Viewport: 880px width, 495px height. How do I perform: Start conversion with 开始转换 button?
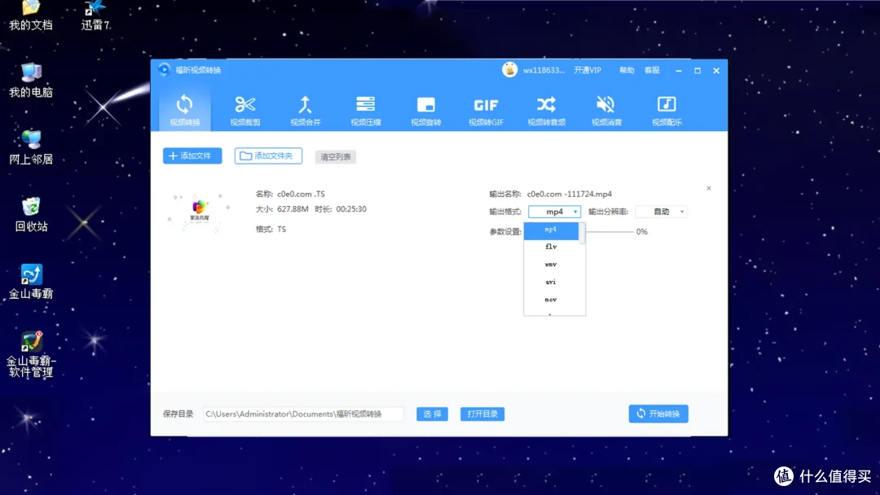658,414
